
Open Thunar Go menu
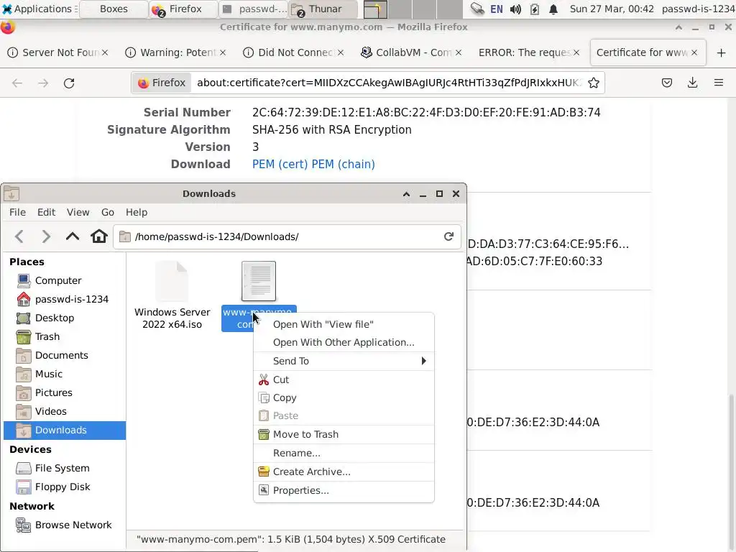pyautogui.click(x=108, y=212)
